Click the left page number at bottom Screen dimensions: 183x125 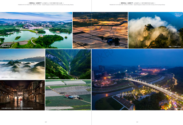[x=46, y=122]
